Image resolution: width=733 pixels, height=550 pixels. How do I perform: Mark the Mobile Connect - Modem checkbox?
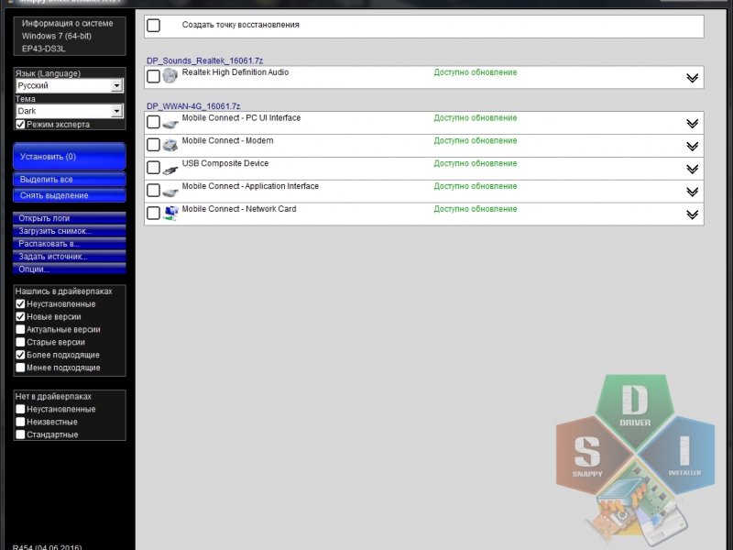(153, 145)
